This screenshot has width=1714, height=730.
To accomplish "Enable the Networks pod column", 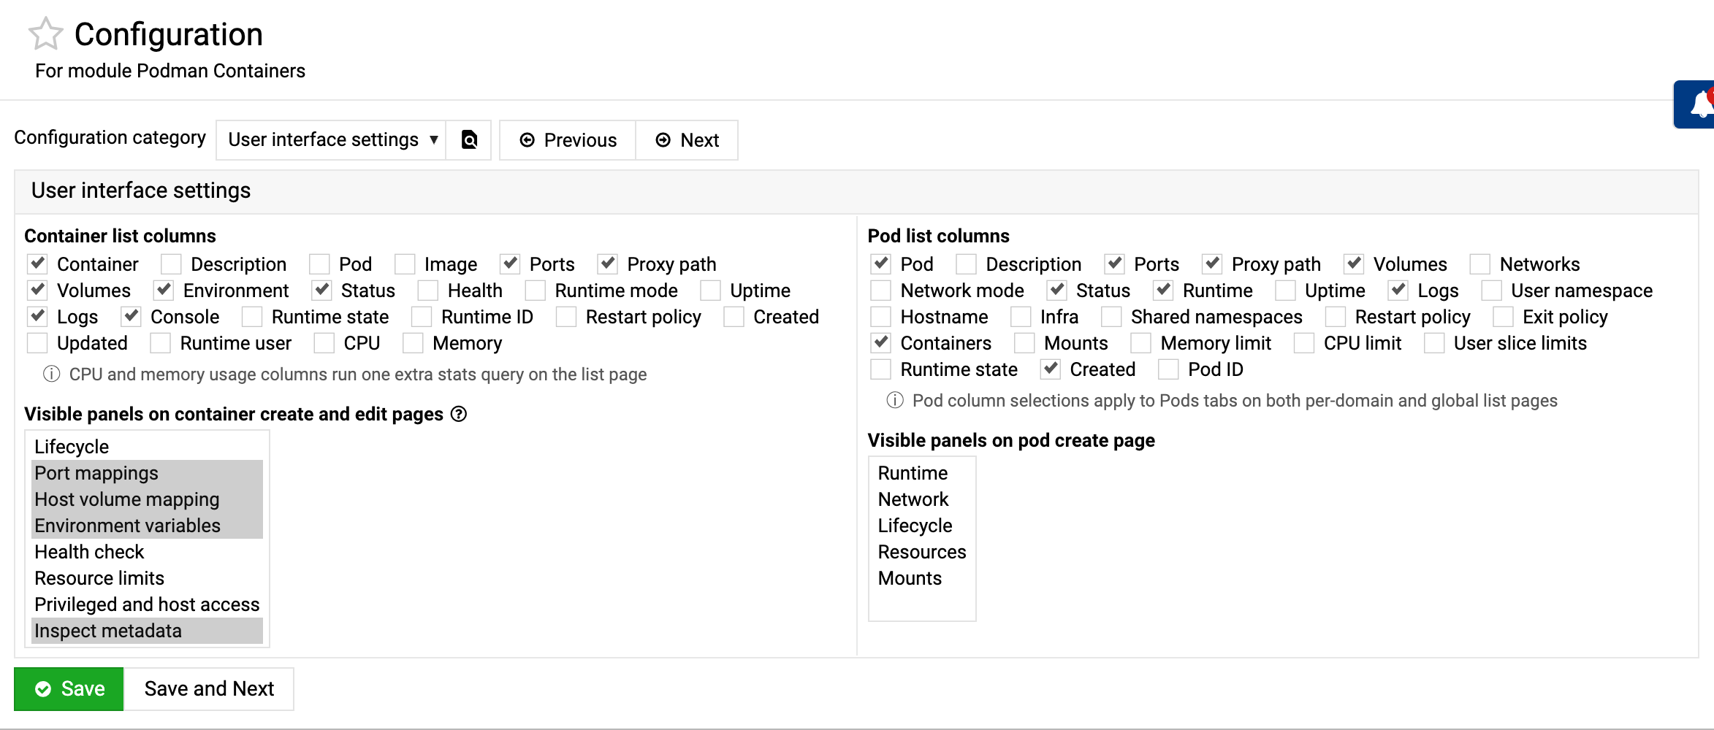I will click(1480, 264).
